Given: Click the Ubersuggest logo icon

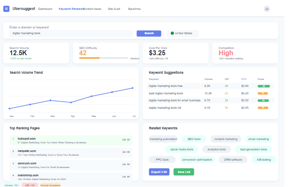Looking at the screenshot, I should [6, 9].
